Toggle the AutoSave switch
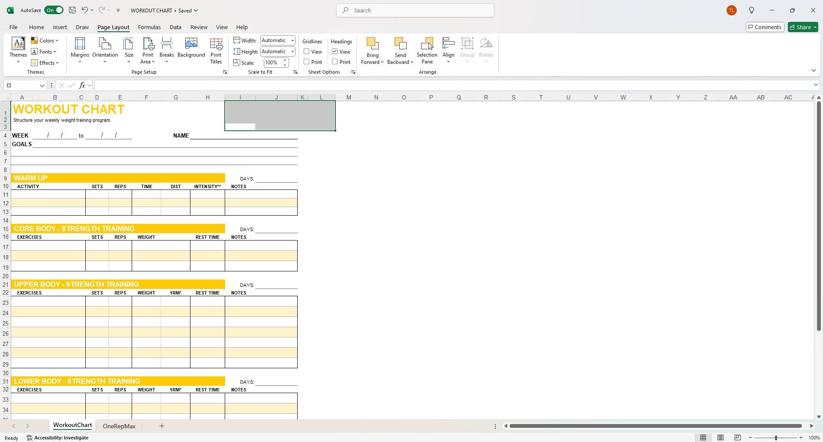Screen dimensions: 823x442 [54, 10]
